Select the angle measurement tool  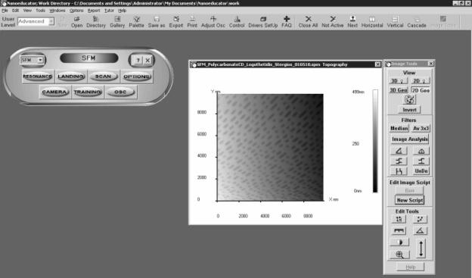tap(421, 231)
